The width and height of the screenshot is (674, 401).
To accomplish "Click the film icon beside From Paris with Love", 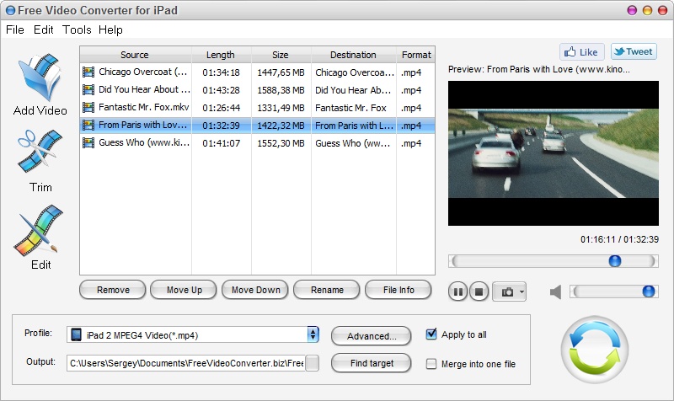I will pyautogui.click(x=88, y=125).
